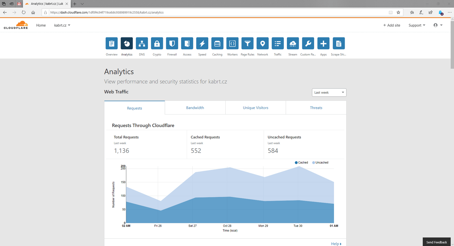Open the Stream cloud icon
Screen dimensions: 454x246
pyautogui.click(x=293, y=43)
